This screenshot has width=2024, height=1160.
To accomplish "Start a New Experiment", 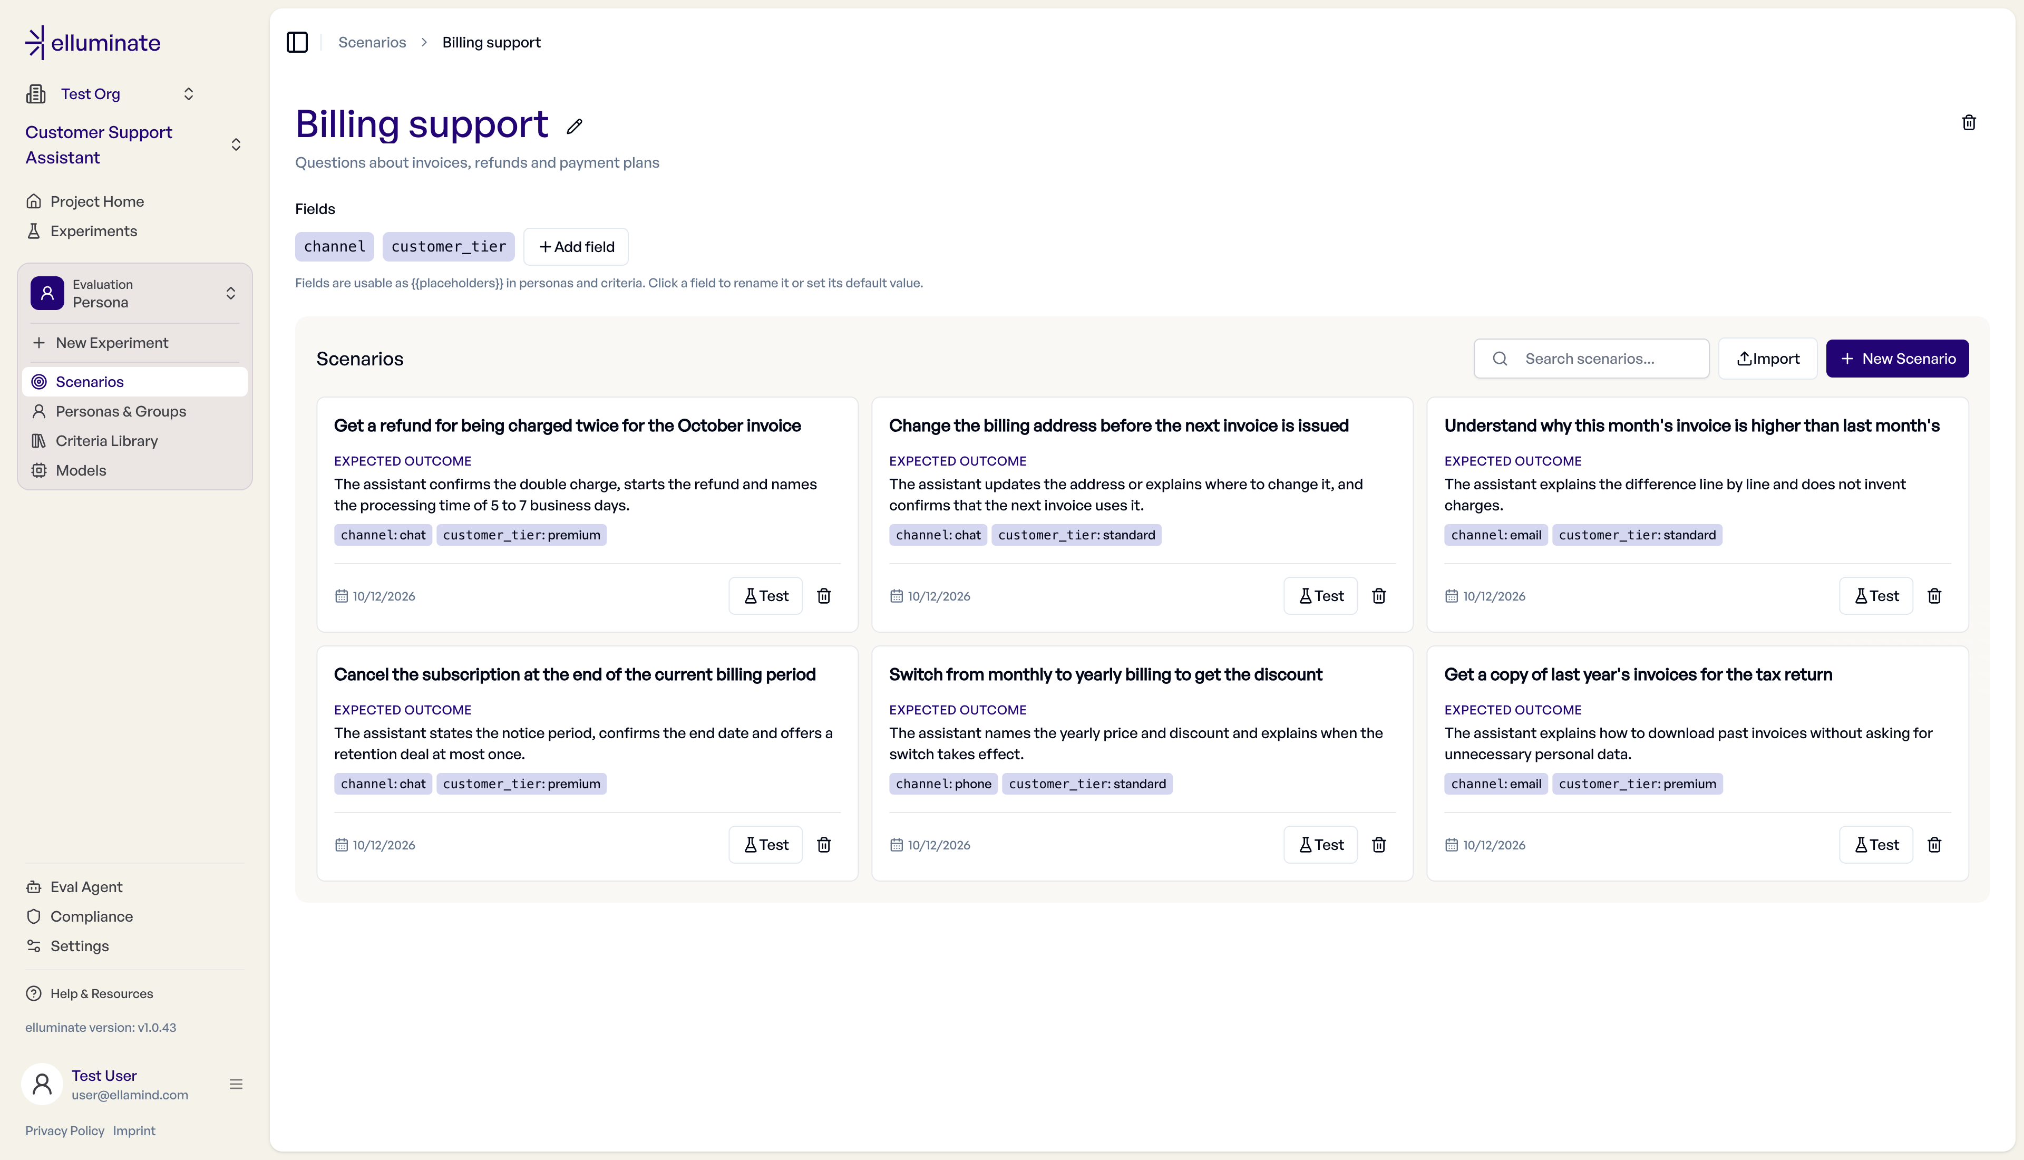I will (111, 343).
